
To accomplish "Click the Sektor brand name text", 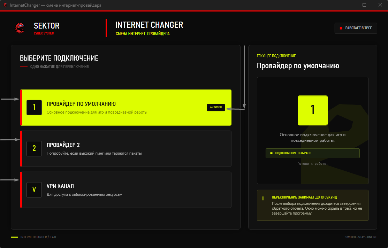I will [46, 26].
